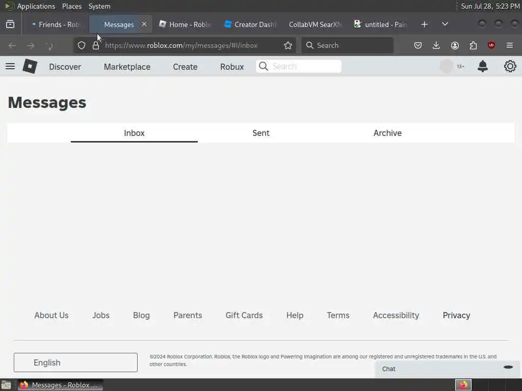
Task: Open the uBlock Origin extension icon
Action: point(491,45)
